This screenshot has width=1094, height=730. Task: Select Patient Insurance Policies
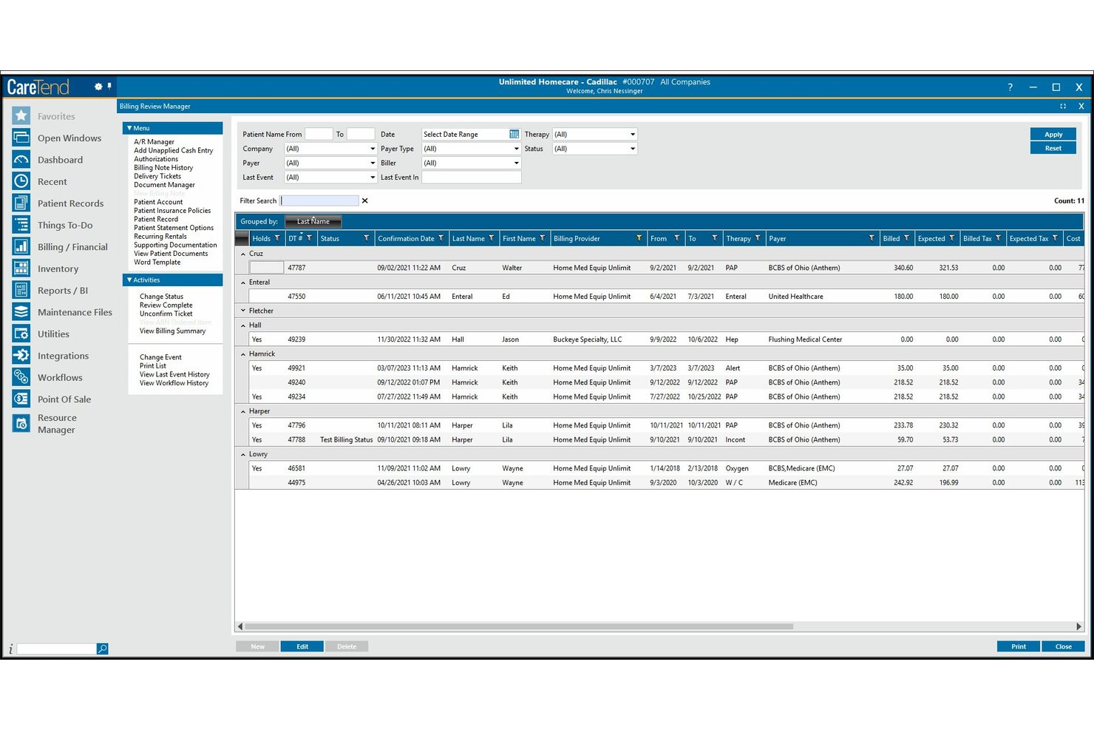pos(172,211)
